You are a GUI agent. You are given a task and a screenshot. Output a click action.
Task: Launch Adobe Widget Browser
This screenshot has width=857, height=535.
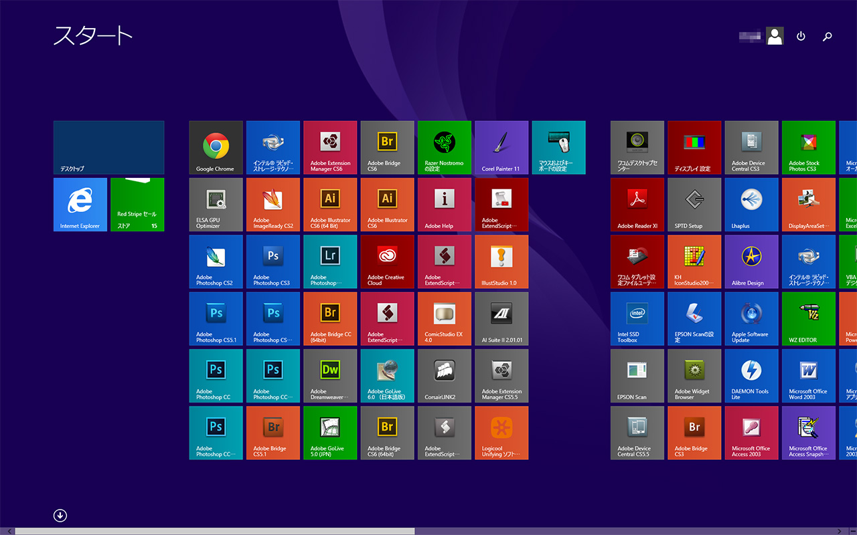point(694,376)
